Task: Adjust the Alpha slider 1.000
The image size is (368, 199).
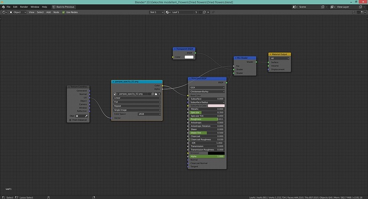Action: tap(207, 156)
